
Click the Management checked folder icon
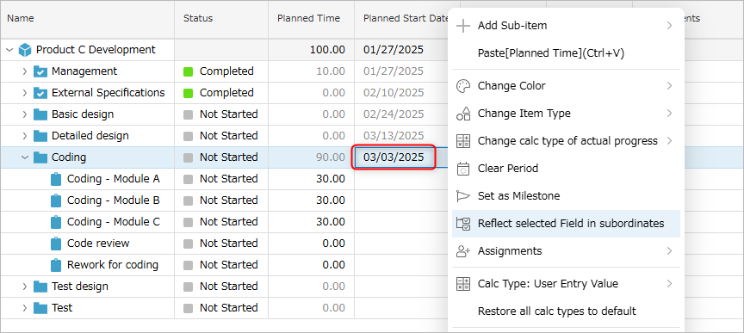[x=40, y=71]
